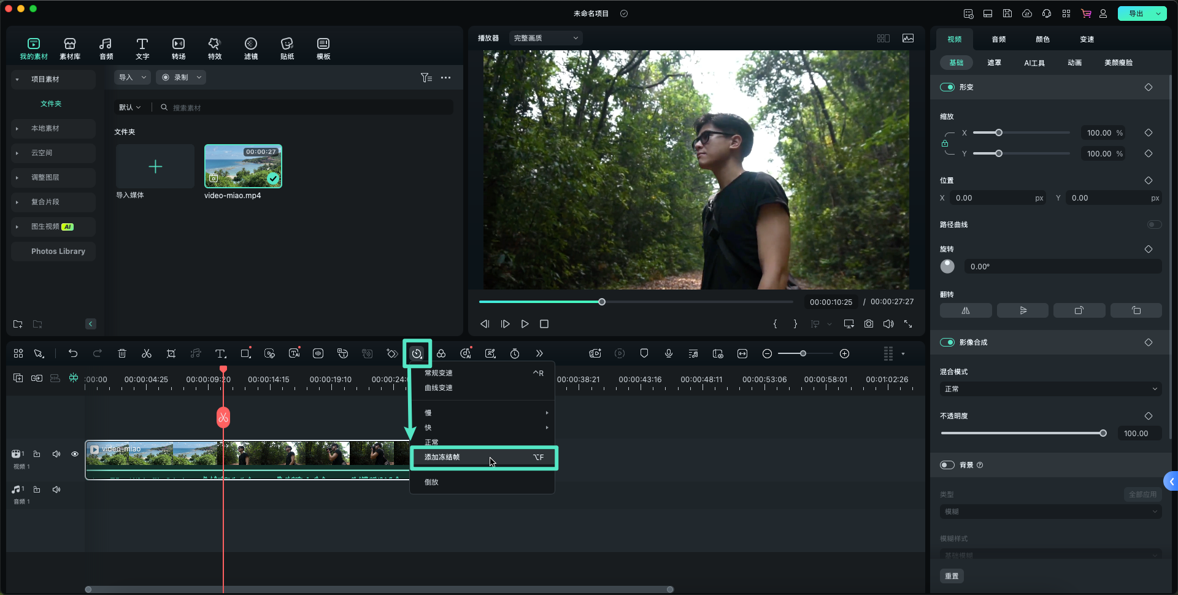Open the 完整画质 quality dropdown
This screenshot has height=595, width=1178.
point(545,38)
